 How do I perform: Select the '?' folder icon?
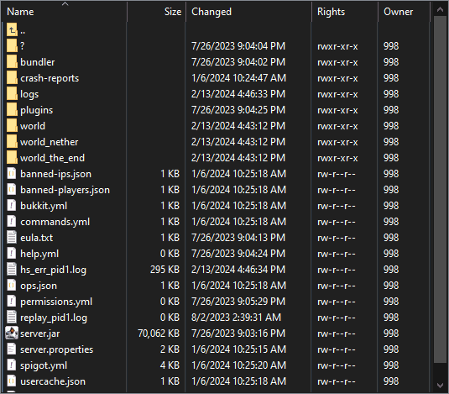(12, 46)
